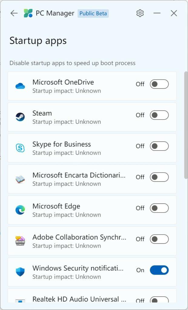Viewport: 188px width, 310px height.
Task: Click the Microsoft OneDrive cloud icon
Action: coord(20,86)
